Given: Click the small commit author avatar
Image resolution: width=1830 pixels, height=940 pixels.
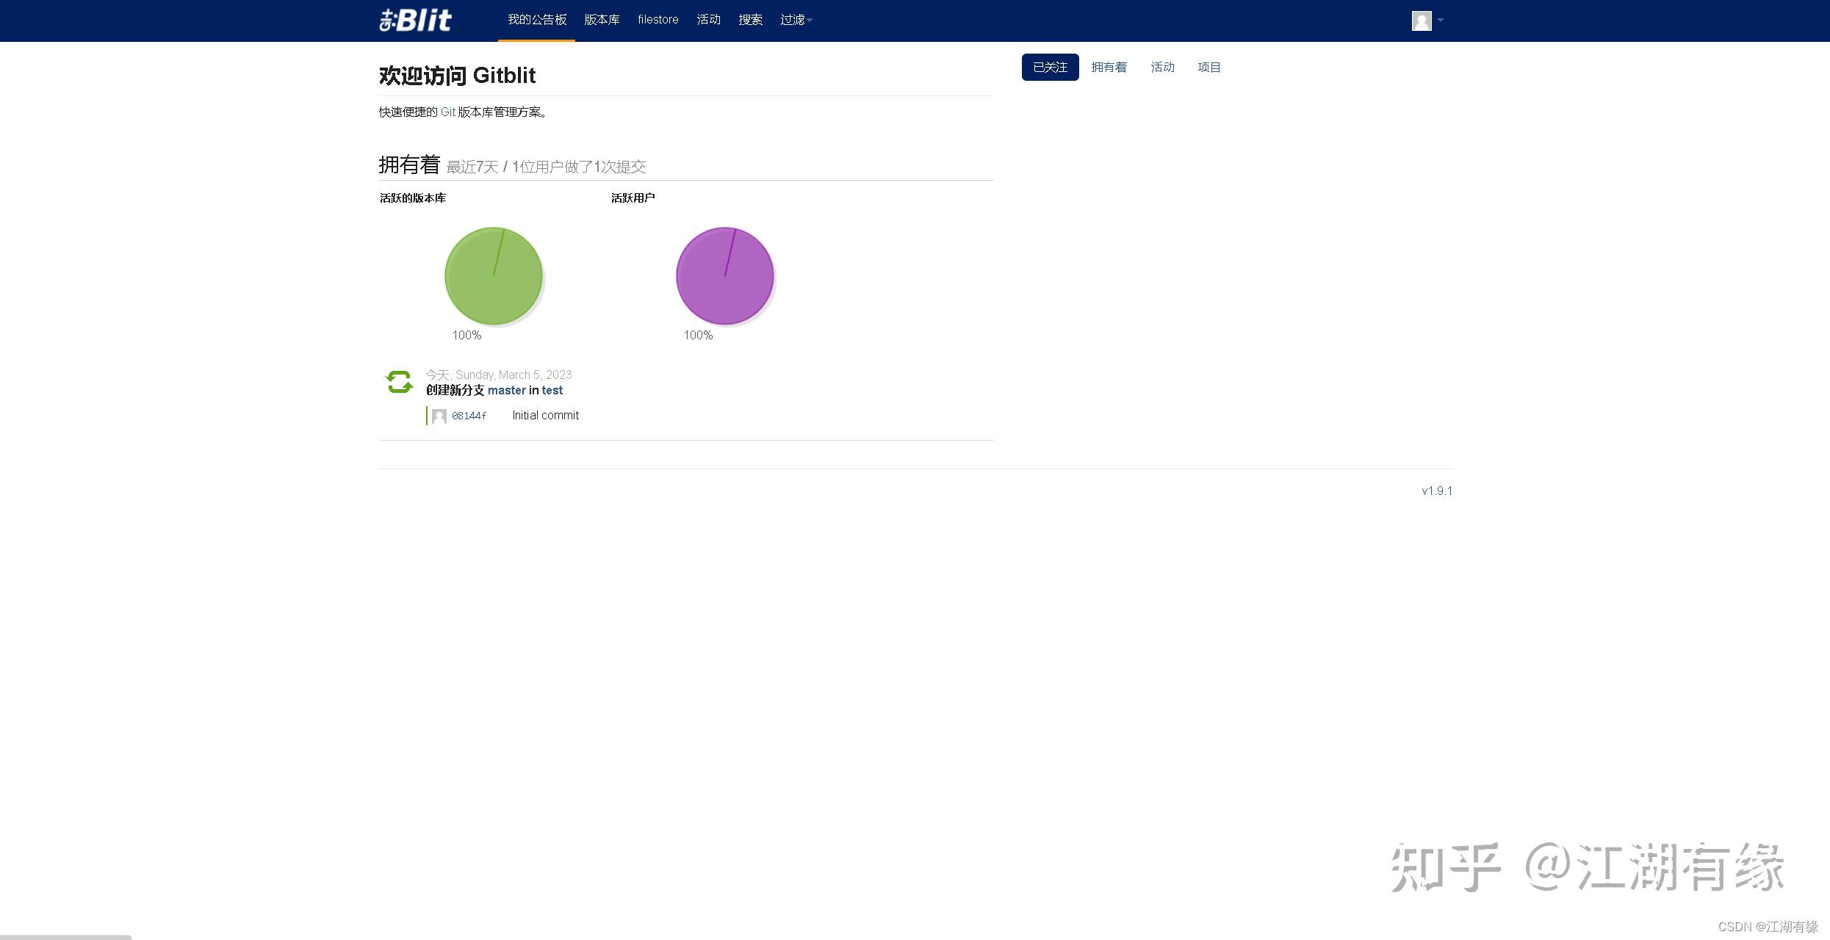Looking at the screenshot, I should point(439,416).
